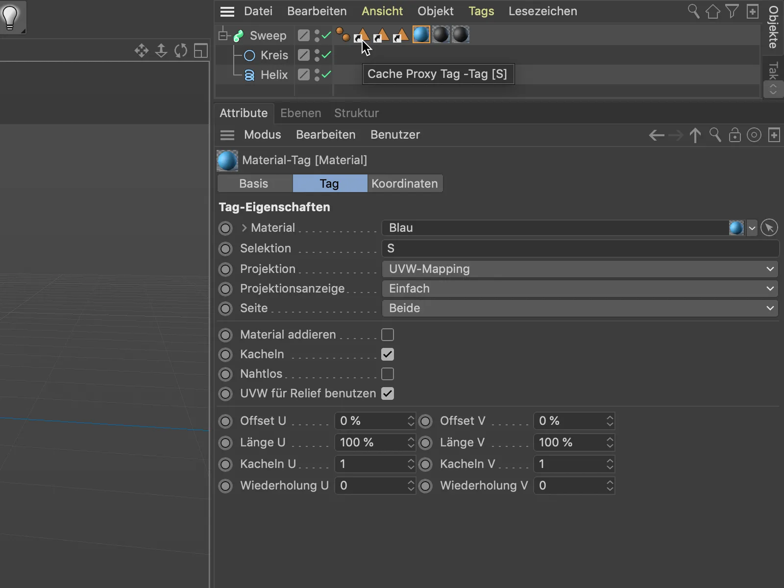Click the Selektion input field
Viewport: 784px width, 588px height.
(580, 248)
